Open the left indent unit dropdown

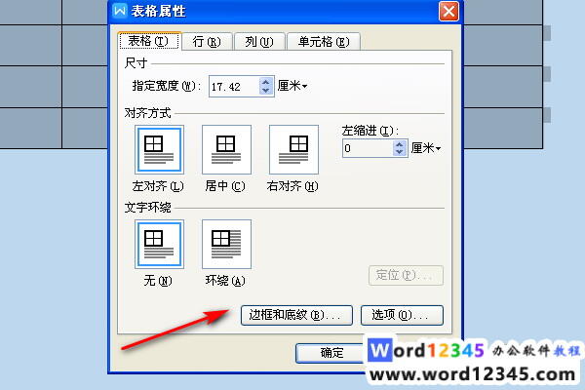[x=426, y=148]
